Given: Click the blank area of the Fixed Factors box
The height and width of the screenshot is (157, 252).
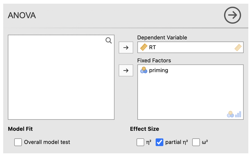Looking at the screenshot, I should coord(190,95).
